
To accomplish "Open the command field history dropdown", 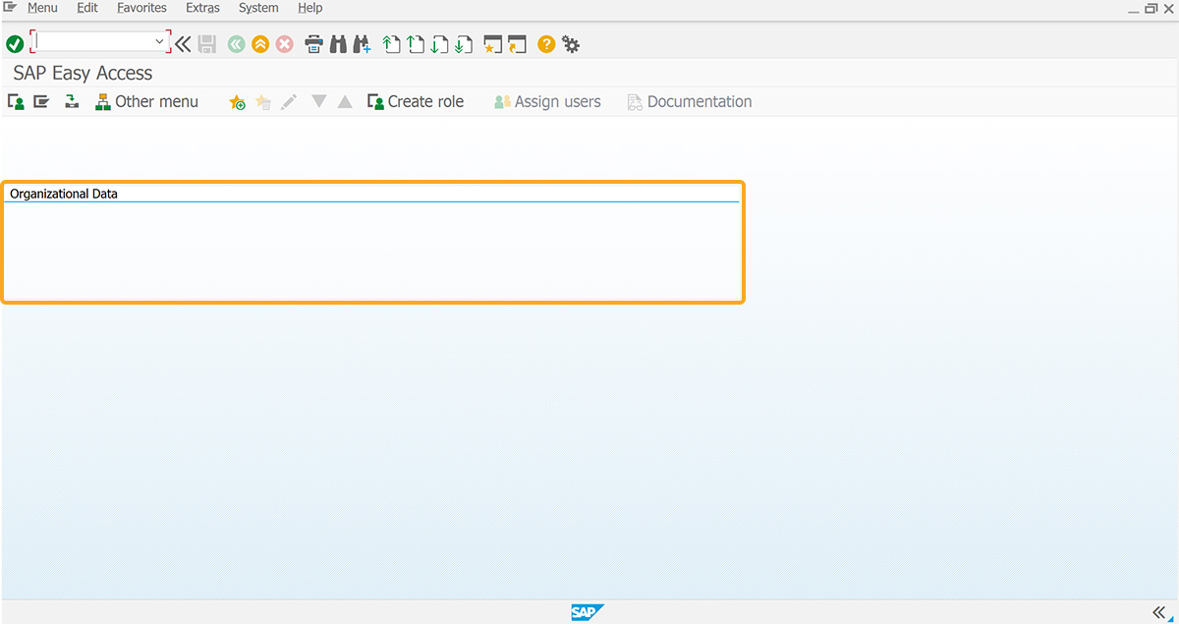I will tap(160, 42).
